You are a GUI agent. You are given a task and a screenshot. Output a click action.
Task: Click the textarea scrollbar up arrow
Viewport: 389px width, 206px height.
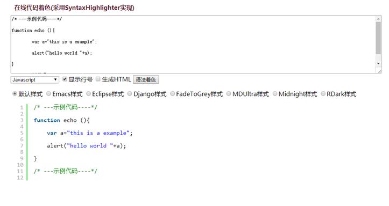(378, 19)
